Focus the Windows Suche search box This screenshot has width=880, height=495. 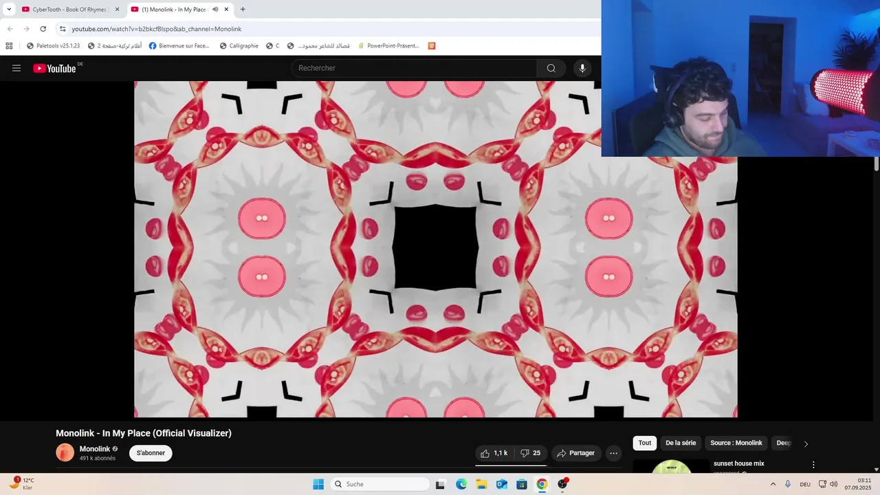point(379,484)
